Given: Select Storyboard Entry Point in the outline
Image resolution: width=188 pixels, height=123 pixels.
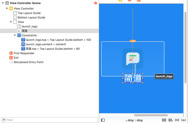Looking at the screenshot, I should click(49, 62).
